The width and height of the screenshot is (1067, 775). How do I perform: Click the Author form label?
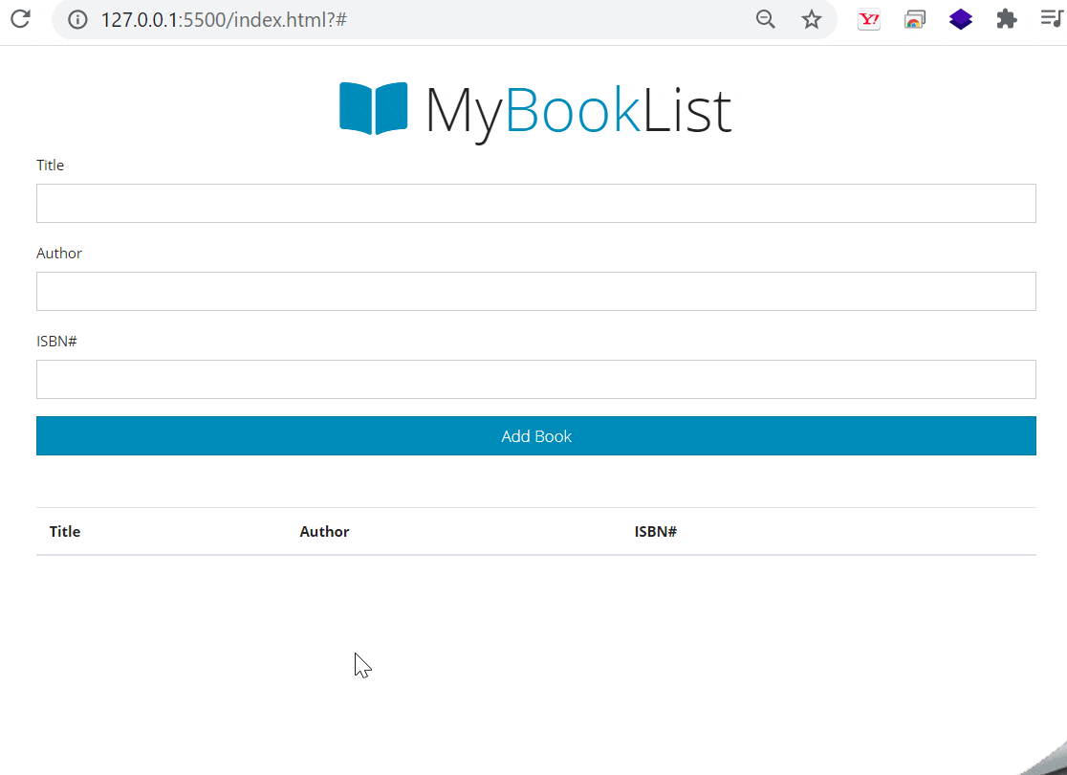(x=59, y=254)
